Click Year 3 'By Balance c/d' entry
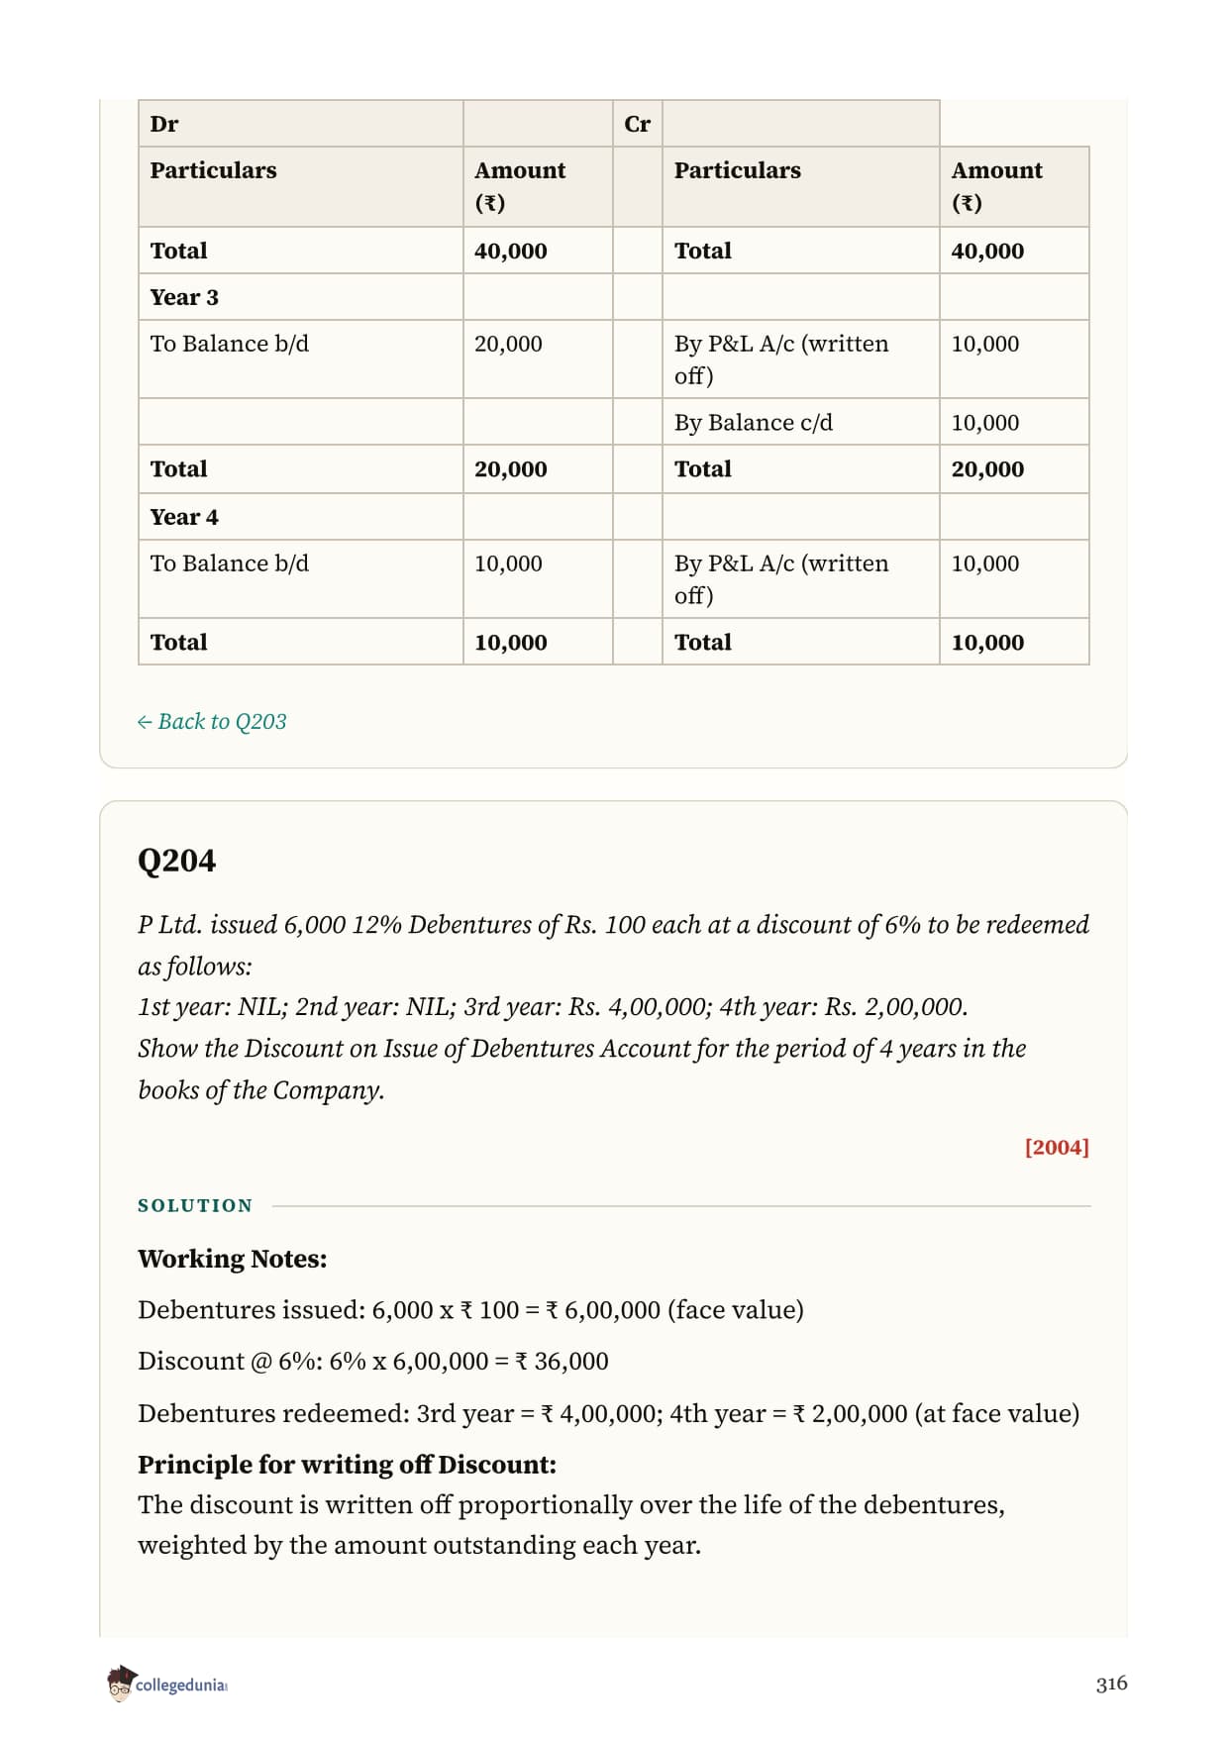This screenshot has height=1737, width=1227. point(754,423)
